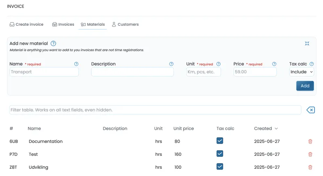Select the Test name cell

click(x=33, y=154)
